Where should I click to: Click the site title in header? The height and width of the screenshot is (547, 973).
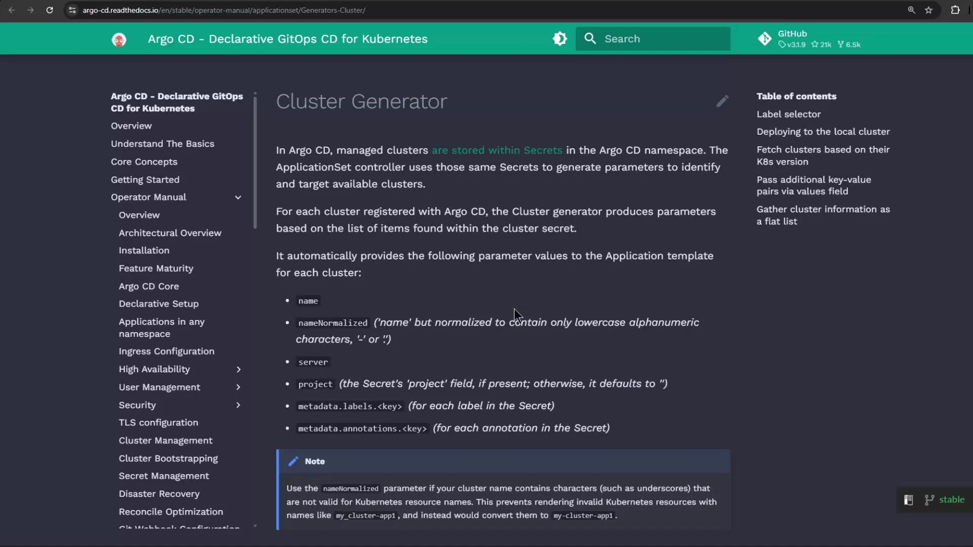pyautogui.click(x=287, y=39)
